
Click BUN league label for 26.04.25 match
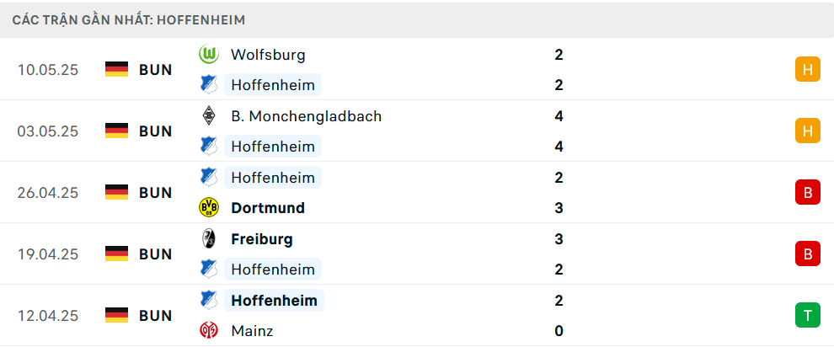pyautogui.click(x=156, y=193)
